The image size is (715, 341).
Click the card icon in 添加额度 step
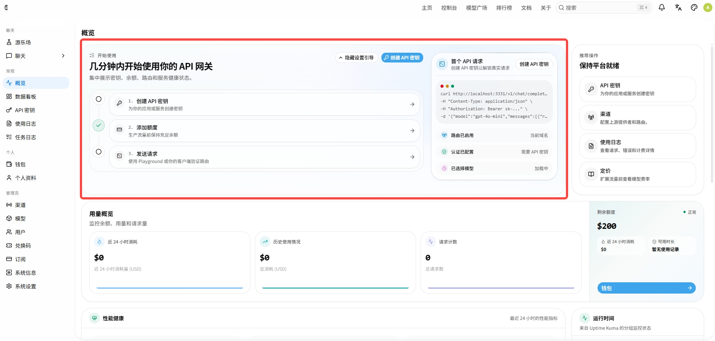tap(119, 129)
